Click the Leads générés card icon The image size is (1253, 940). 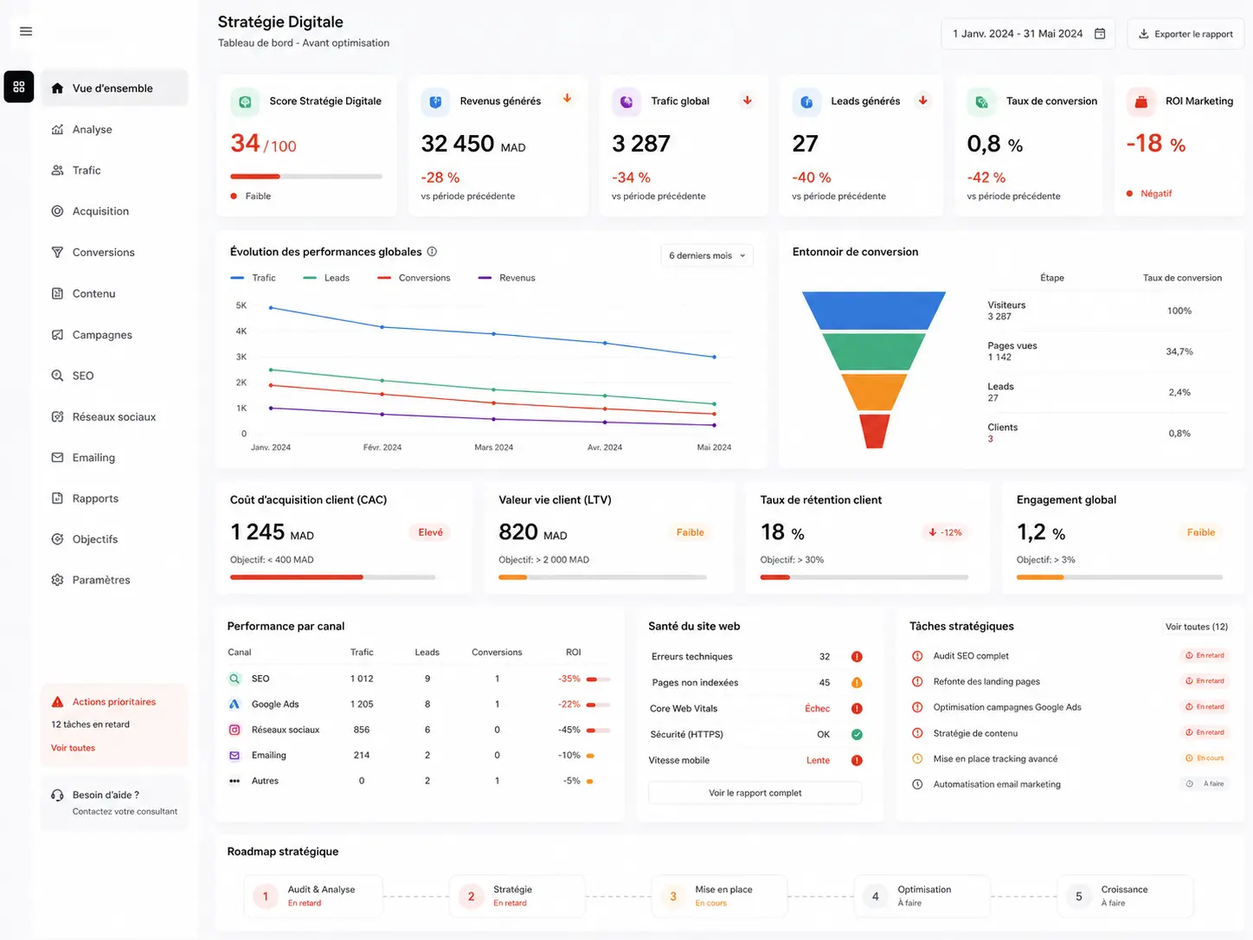click(x=806, y=102)
